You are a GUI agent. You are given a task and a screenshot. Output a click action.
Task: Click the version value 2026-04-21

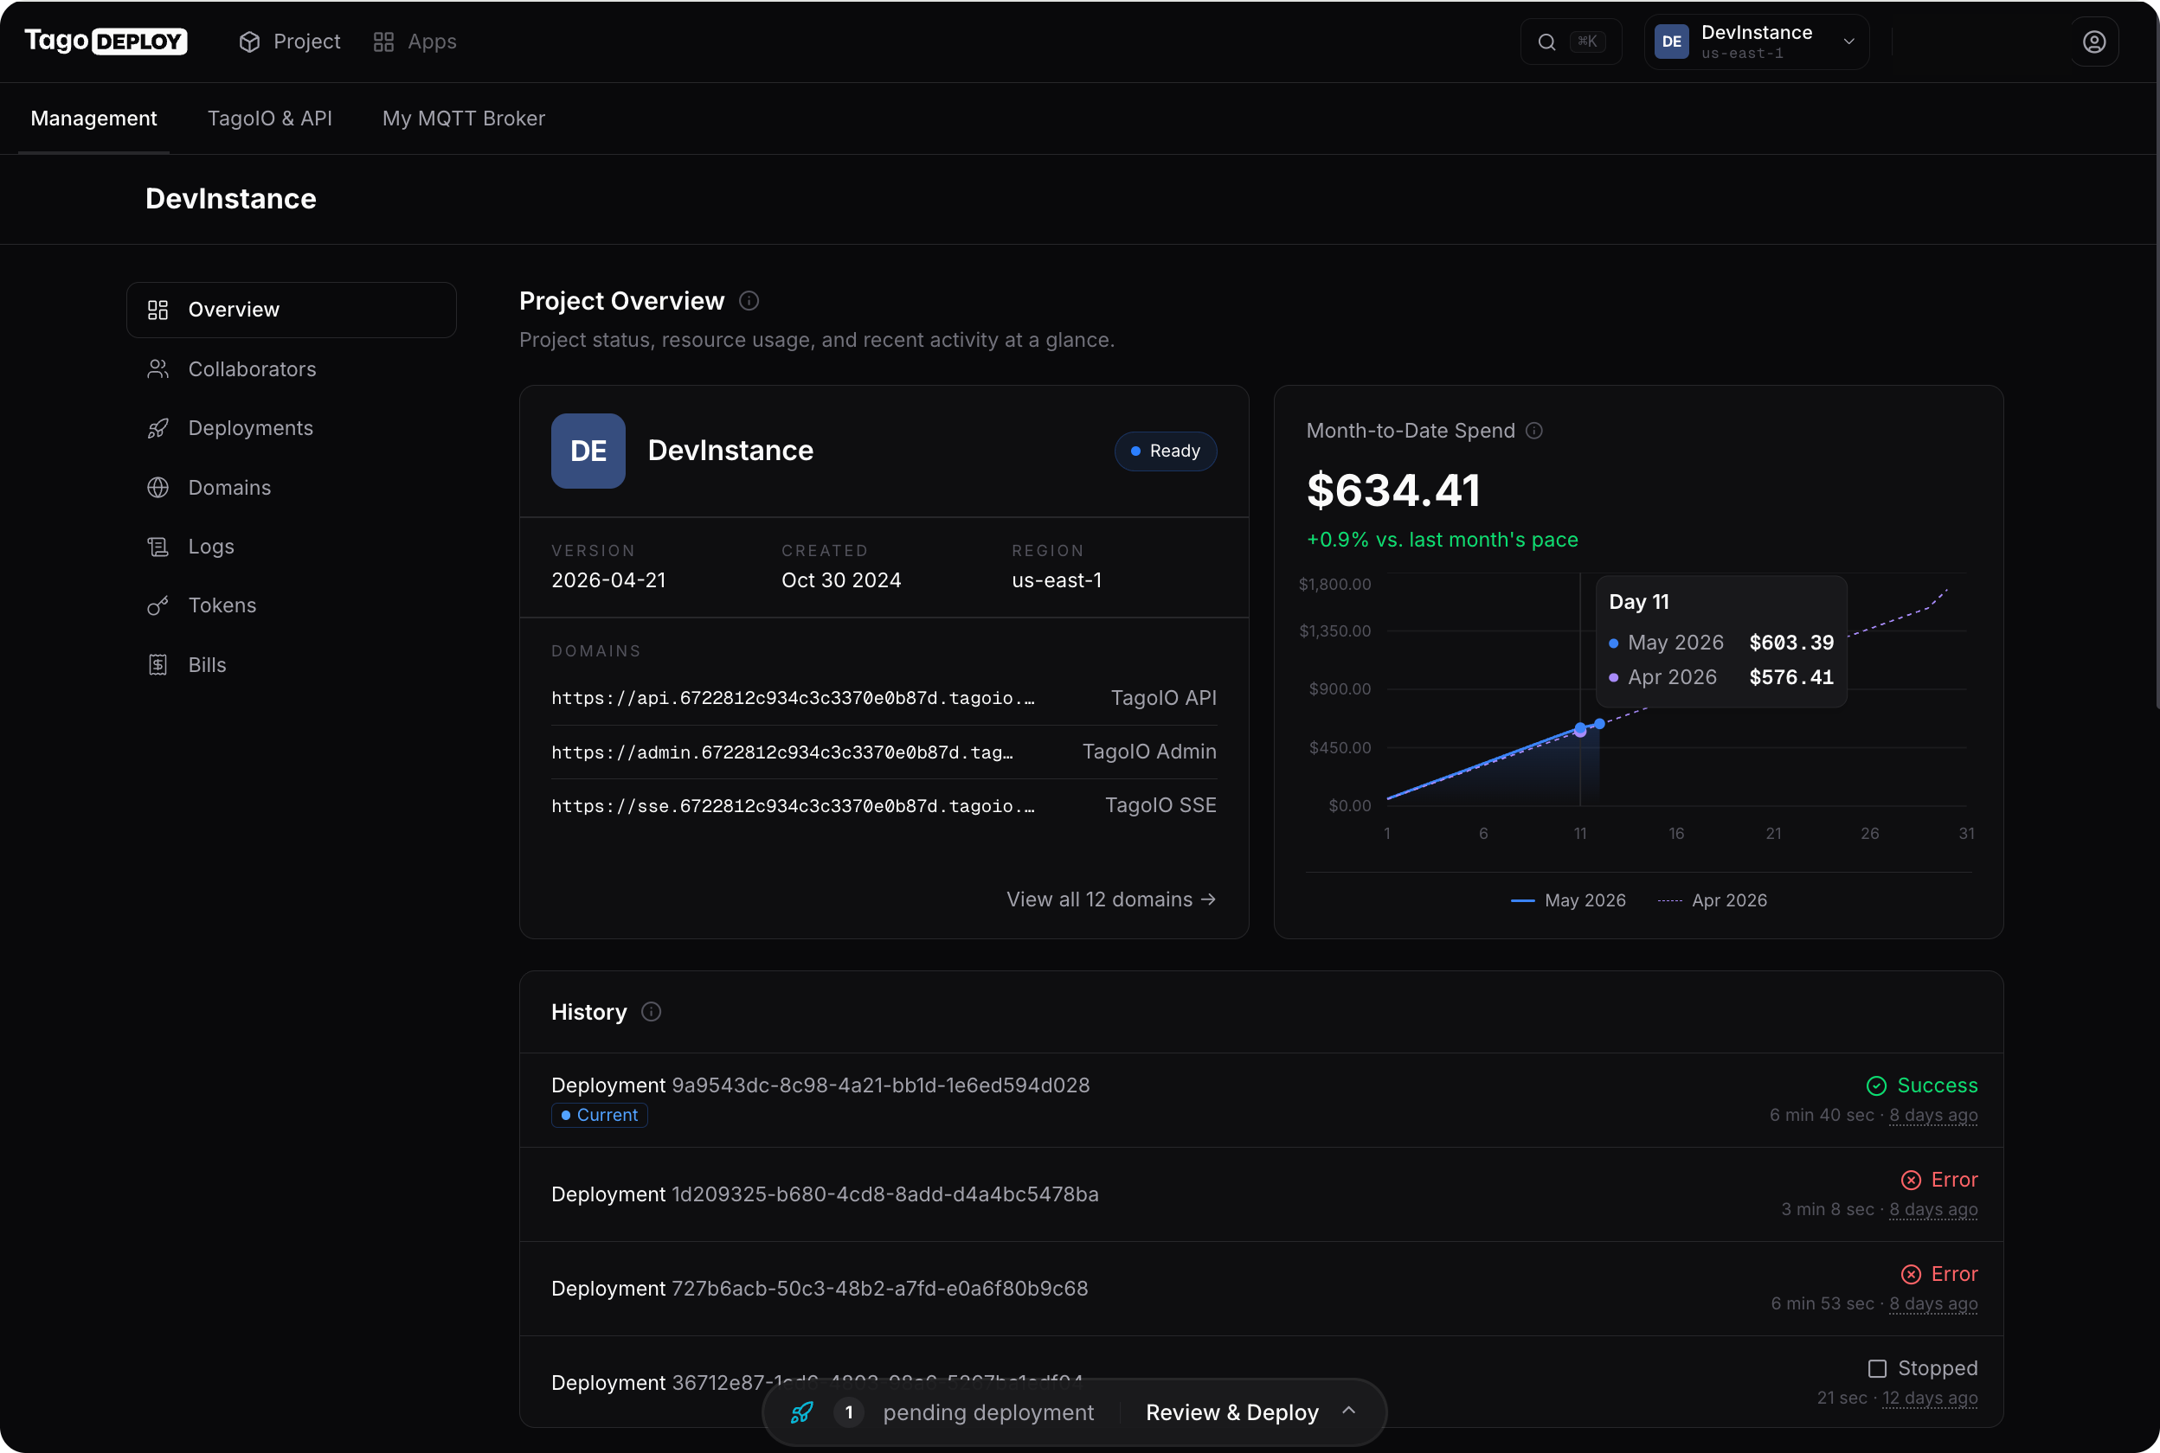pyautogui.click(x=608, y=580)
